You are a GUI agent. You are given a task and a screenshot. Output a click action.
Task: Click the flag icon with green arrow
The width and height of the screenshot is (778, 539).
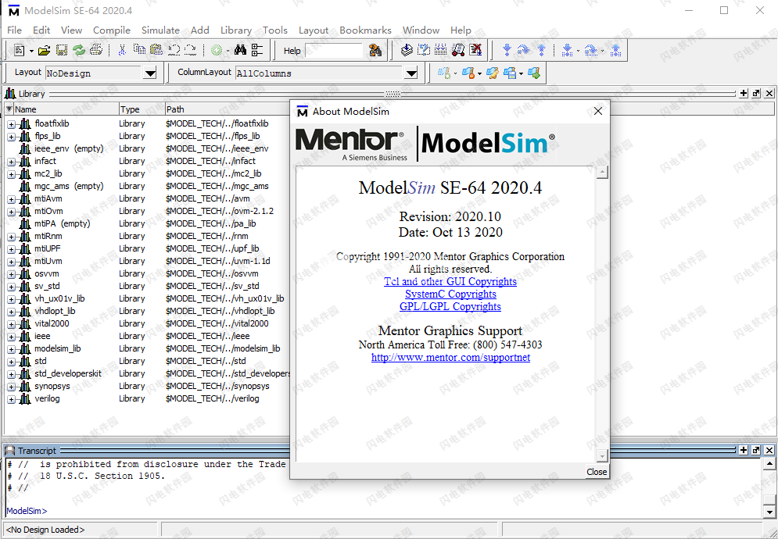point(534,73)
